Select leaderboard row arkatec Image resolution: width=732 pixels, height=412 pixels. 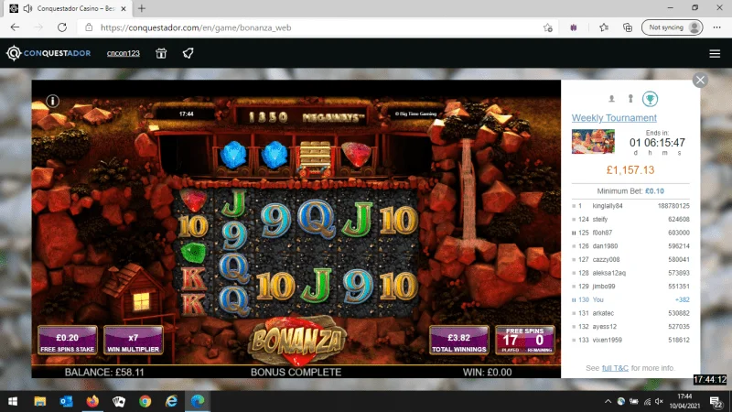point(630,313)
